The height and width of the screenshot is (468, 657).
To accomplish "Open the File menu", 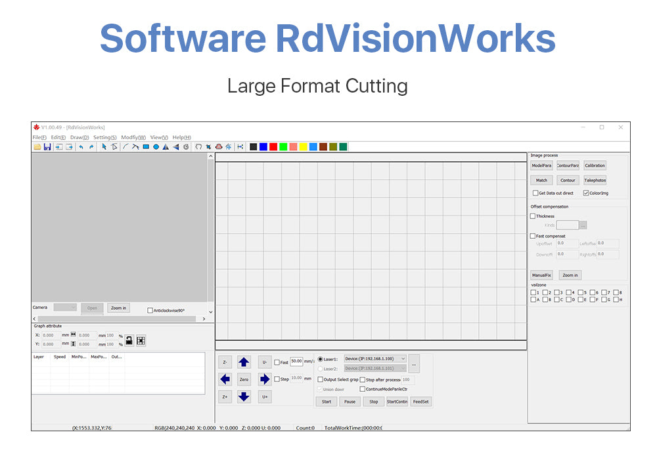I will [x=39, y=137].
